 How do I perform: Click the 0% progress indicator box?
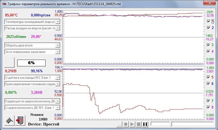[x=31, y=63]
